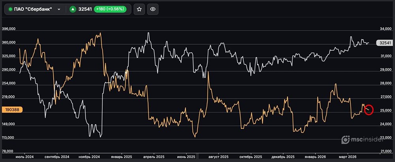Select the январь 2025 date label
Image resolution: width=395 pixels, height=162 pixels.
(x=121, y=156)
